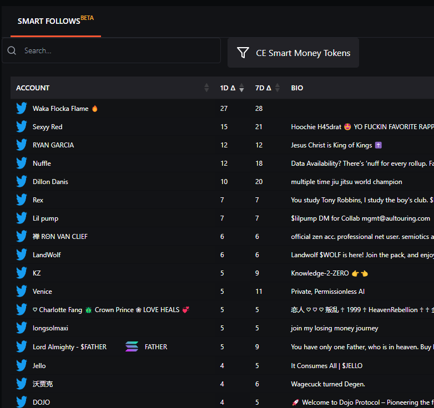Click Twitter icon for RON VAN CLIEF
Image resolution: width=434 pixels, height=408 pixels.
[21, 236]
